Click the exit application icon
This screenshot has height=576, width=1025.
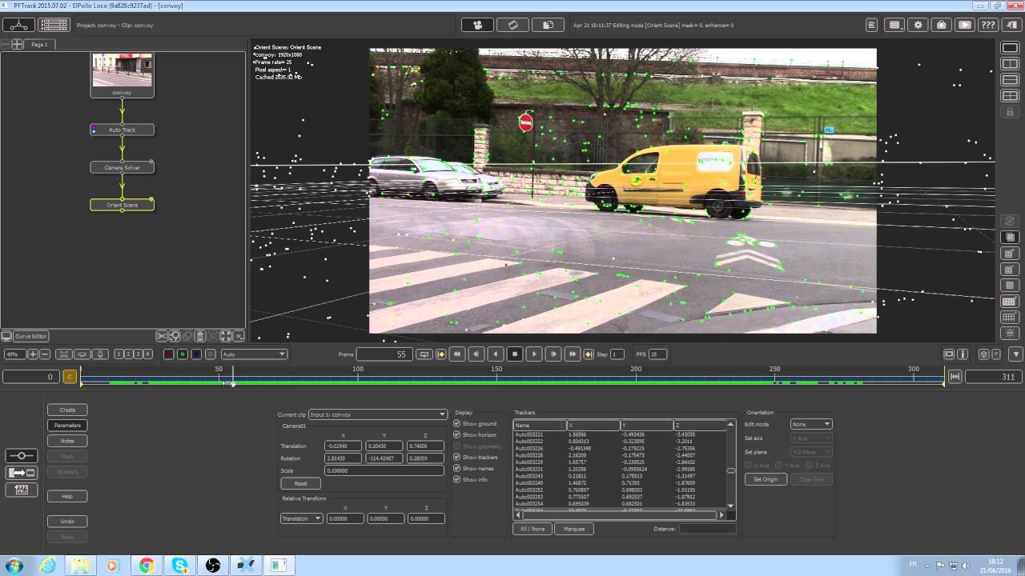[1011, 25]
